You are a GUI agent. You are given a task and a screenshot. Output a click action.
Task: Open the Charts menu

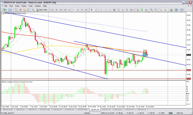24,6
